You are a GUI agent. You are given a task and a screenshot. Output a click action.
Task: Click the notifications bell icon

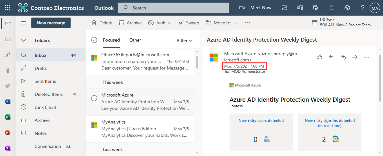[x=332, y=8]
